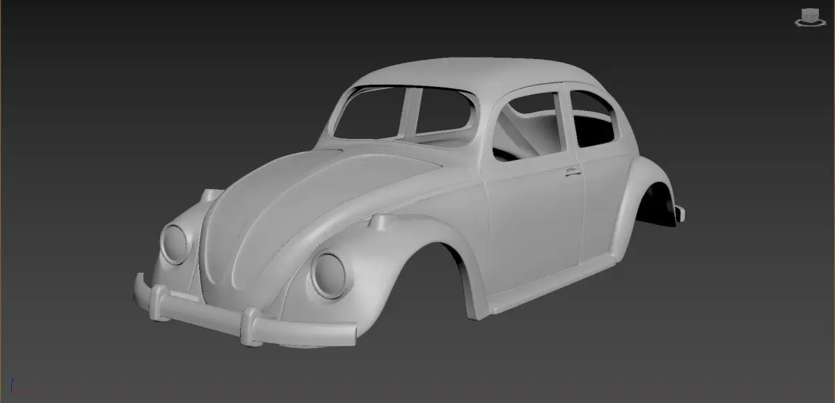Viewport: 835px width, 403px height.
Task: Click the ViewCube navigation cube
Action: [810, 15]
